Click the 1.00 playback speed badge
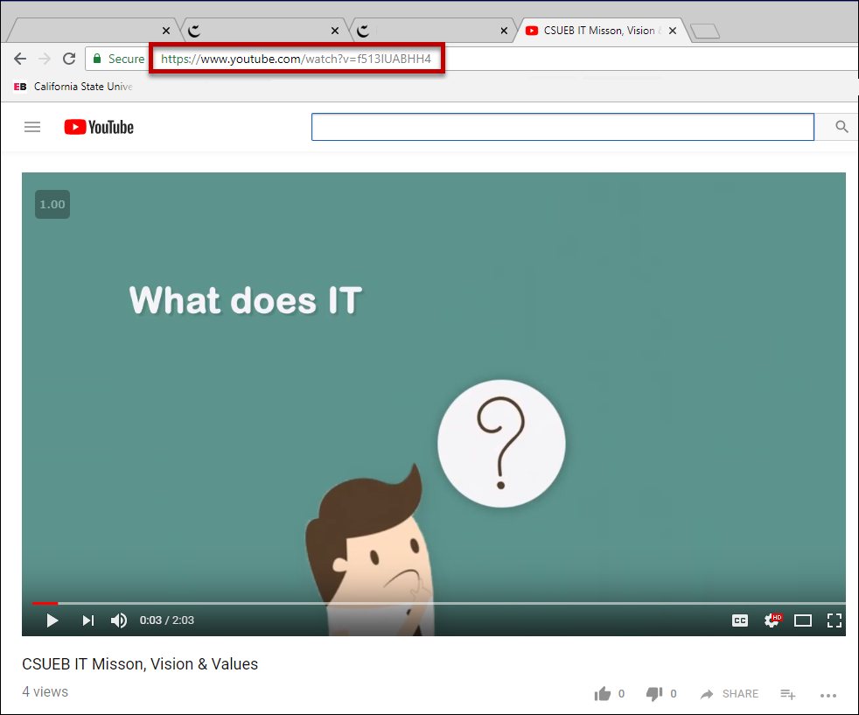This screenshot has width=859, height=715. (52, 205)
